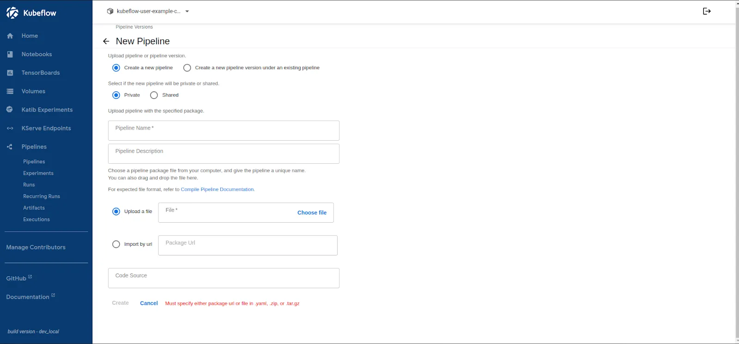Image resolution: width=739 pixels, height=344 pixels.
Task: Click the Pipeline Name input field
Action: coord(224,130)
